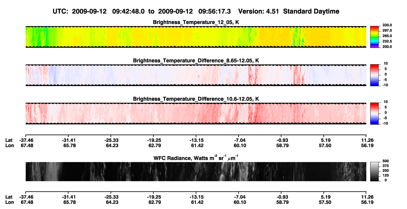Screen dimensions: 407x209
Task: Click the Lon label below the WFC Radiance panel
Action: click(x=9, y=202)
